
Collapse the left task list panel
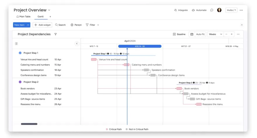[x=77, y=44]
